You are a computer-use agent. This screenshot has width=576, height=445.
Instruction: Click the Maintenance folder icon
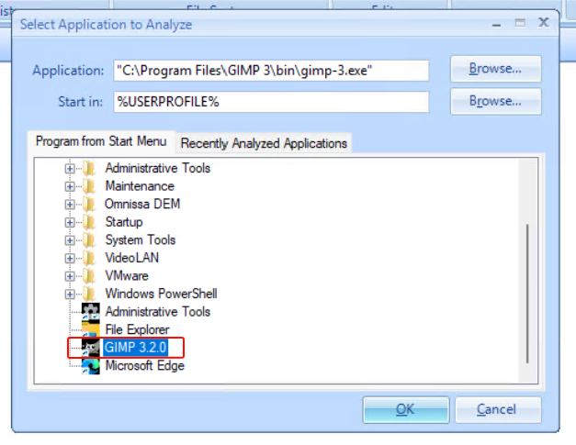[89, 186]
